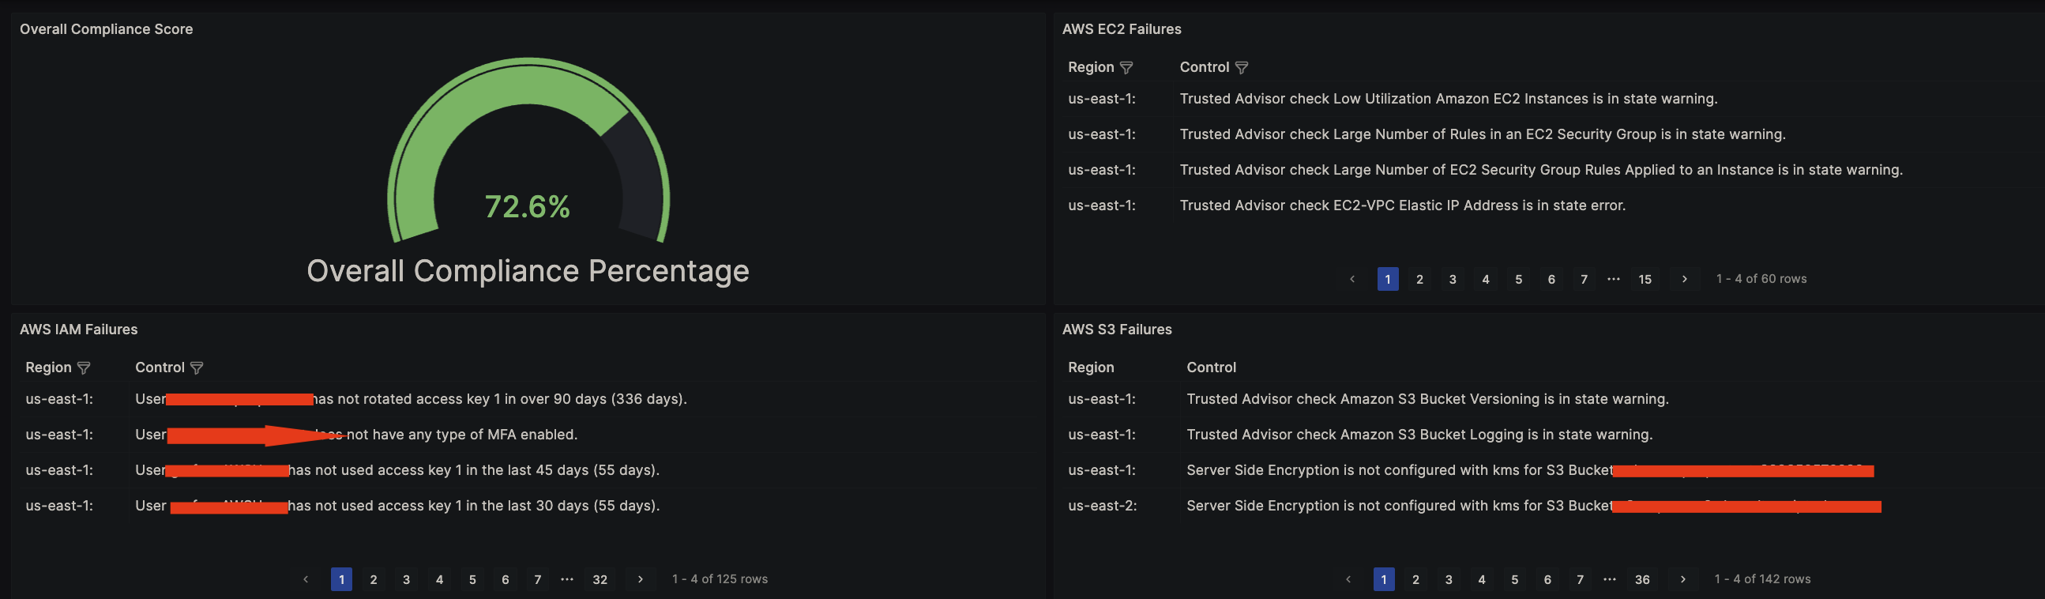Jump to page 36 of S3 Failures
The image size is (2045, 599).
pos(1642,580)
